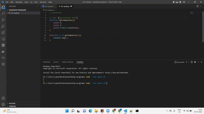Close the terminal panel with X

click(x=201, y=62)
